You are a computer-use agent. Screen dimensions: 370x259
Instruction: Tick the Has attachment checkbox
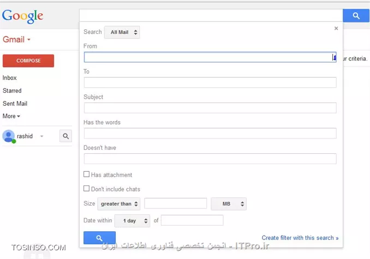pyautogui.click(x=87, y=174)
